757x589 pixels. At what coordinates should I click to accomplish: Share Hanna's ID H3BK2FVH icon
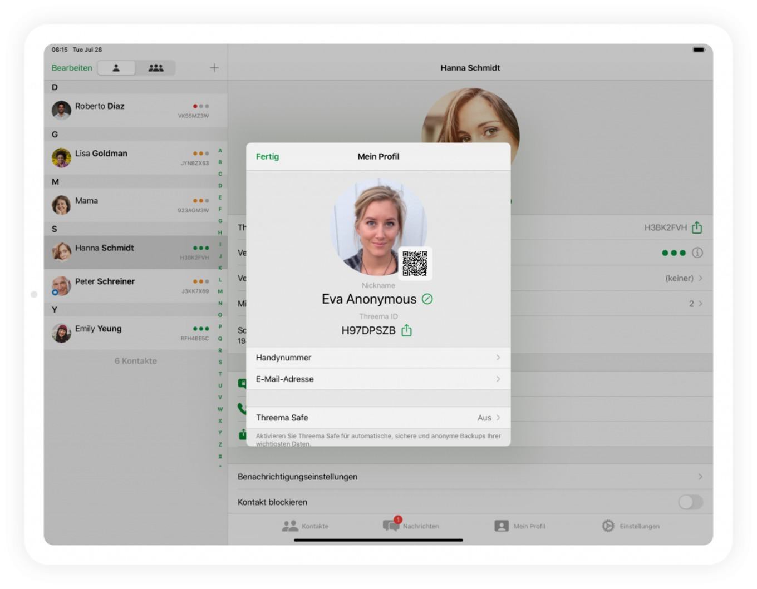(x=697, y=227)
